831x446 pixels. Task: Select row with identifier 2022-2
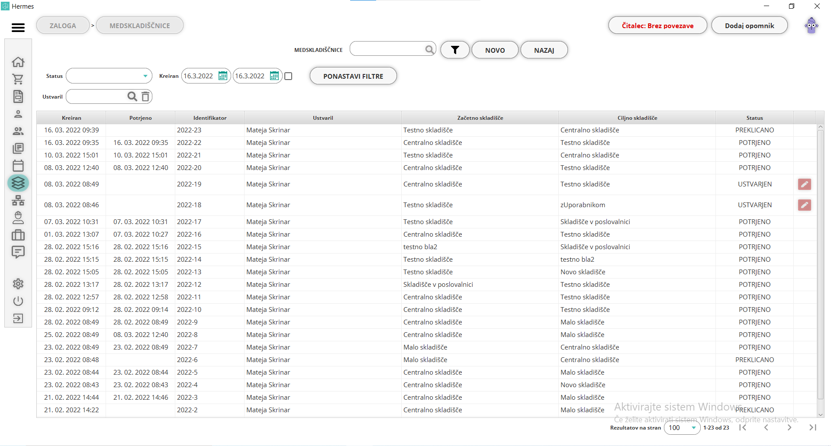[x=427, y=410]
